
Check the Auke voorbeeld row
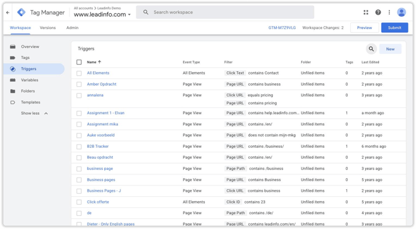click(x=79, y=135)
